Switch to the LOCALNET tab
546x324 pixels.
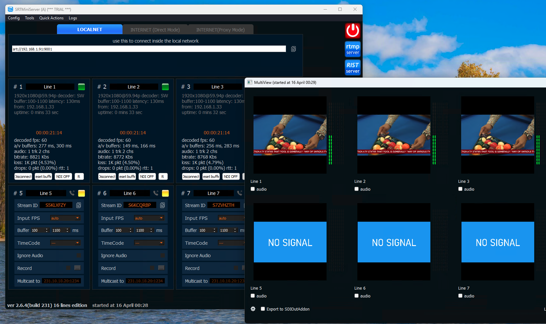[90, 29]
